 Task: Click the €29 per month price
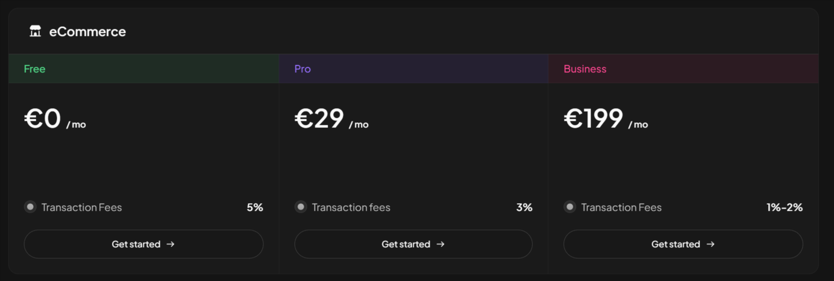point(331,119)
